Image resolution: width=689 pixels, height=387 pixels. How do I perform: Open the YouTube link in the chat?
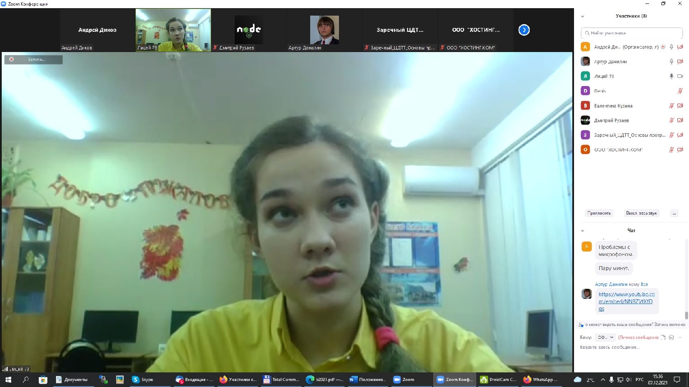point(626,301)
